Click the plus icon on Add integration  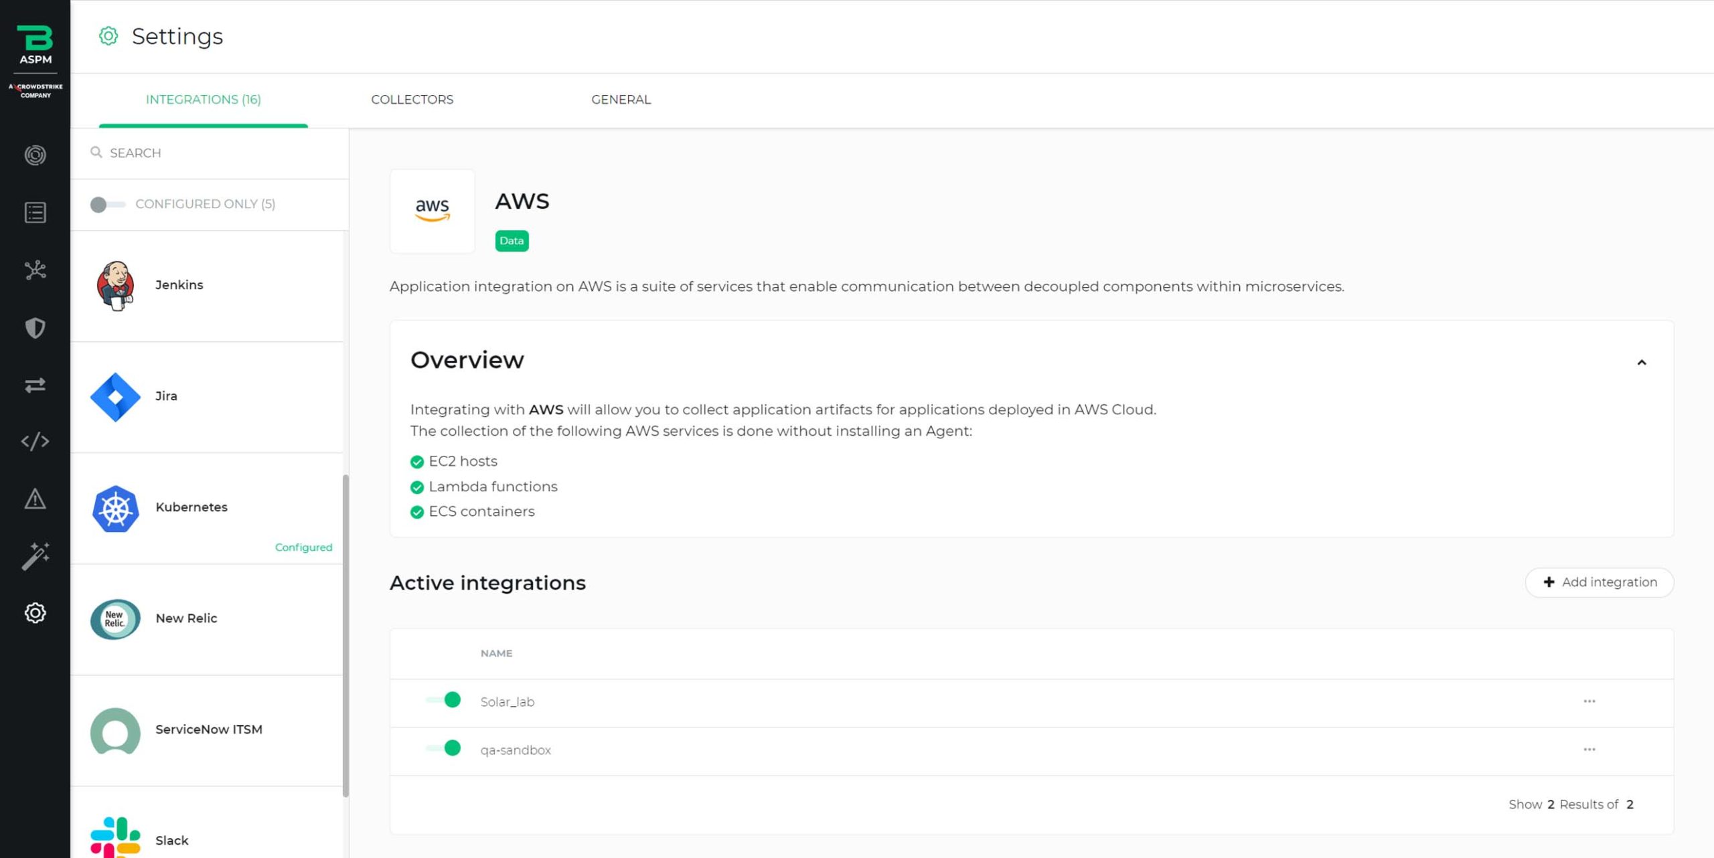coord(1549,582)
